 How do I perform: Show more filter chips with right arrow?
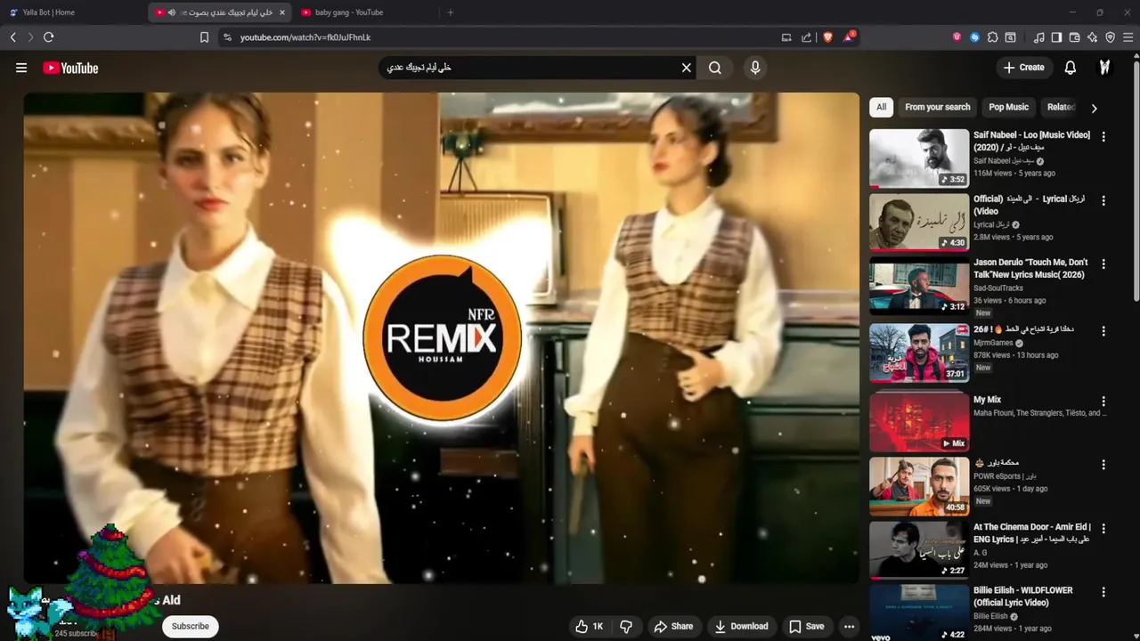pos(1095,108)
